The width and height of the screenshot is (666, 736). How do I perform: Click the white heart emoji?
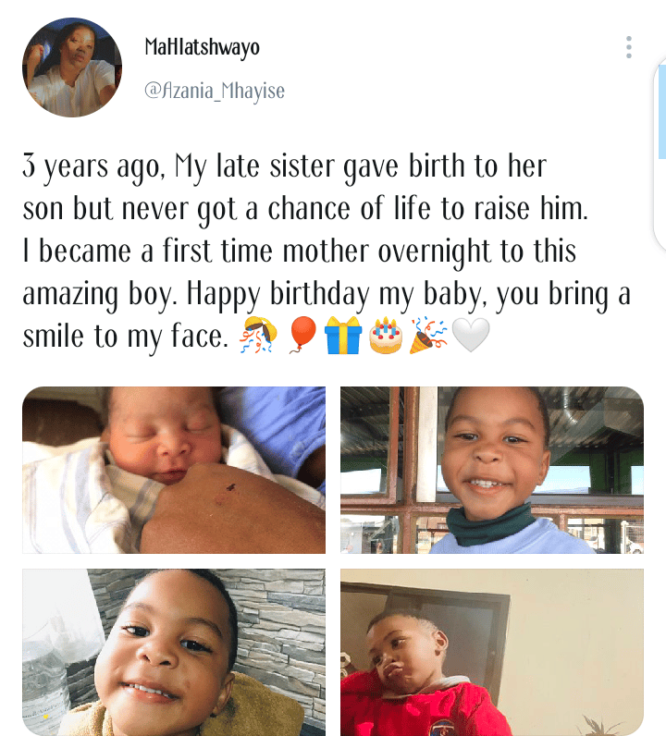470,337
